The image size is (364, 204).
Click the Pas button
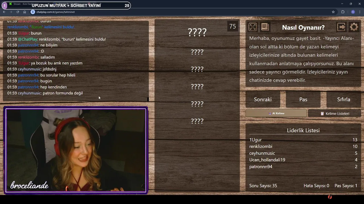(303, 99)
